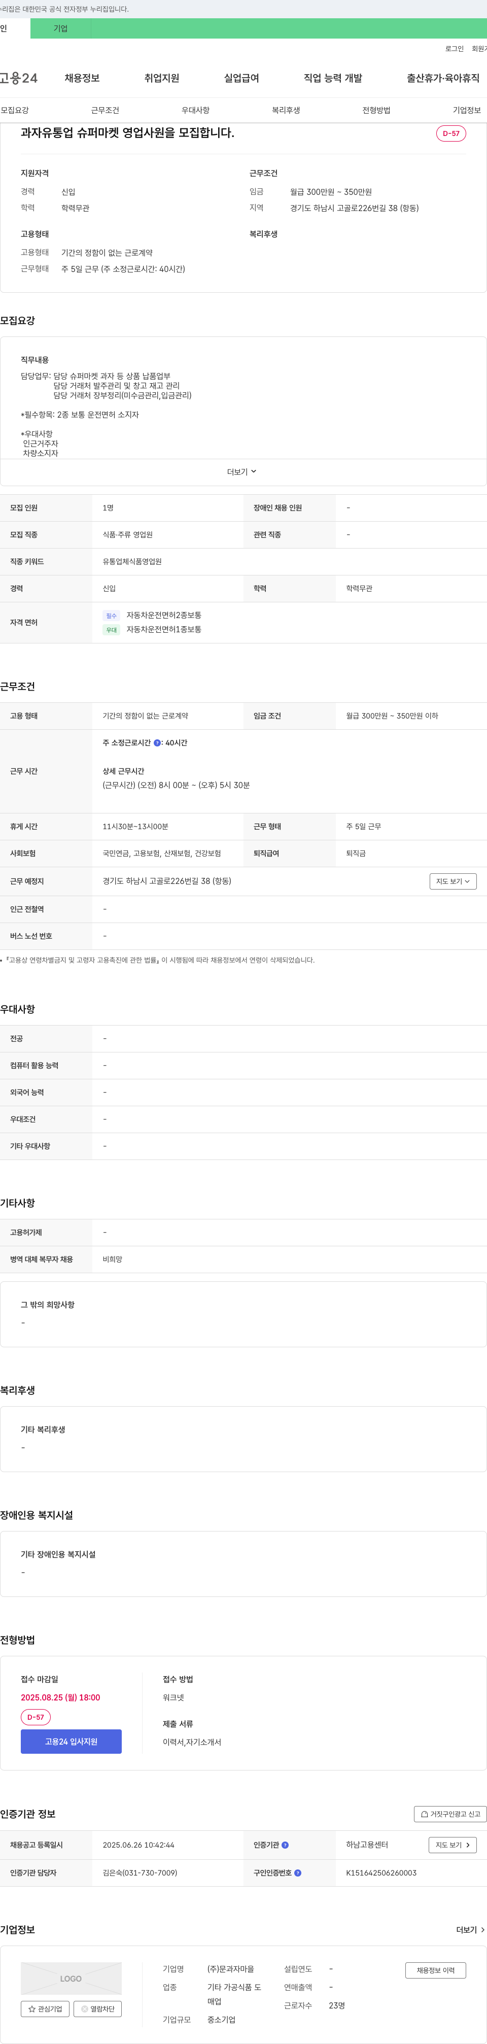This screenshot has height=2044, width=487.
Task: Select keyword 유통업체식품영업원
Action: (132, 562)
